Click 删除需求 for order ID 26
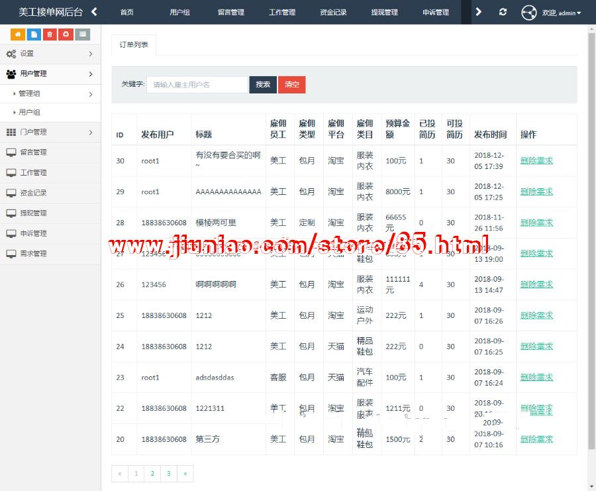This screenshot has height=491, width=596. 536,284
